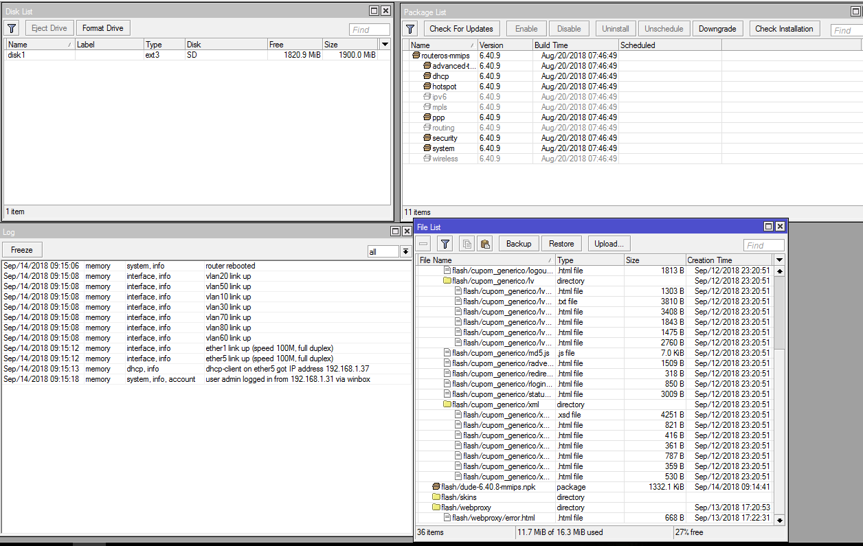Click the Scheduled column header
This screenshot has width=863, height=546.
tap(670, 45)
